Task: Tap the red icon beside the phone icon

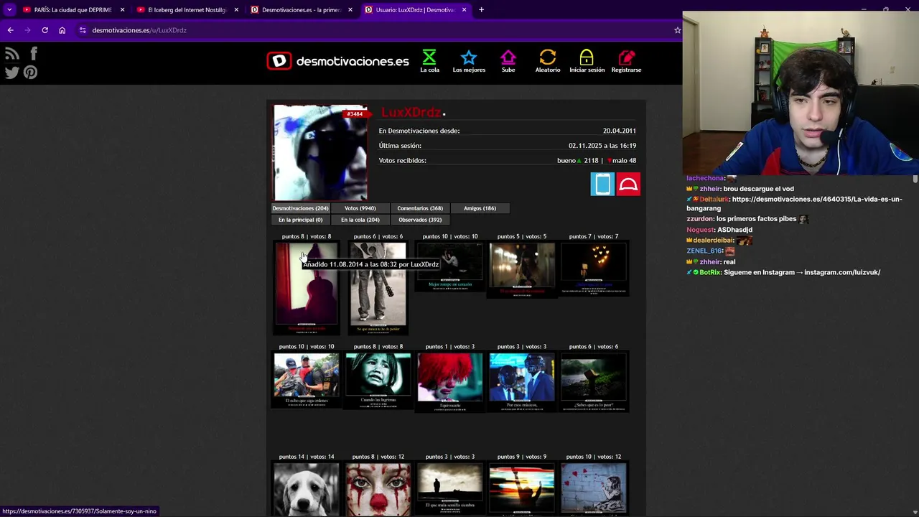Action: 628,185
